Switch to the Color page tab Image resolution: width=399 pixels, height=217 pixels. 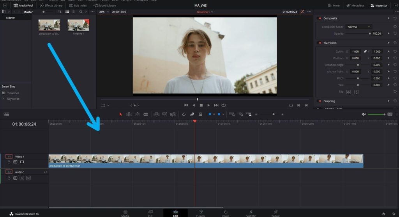click(226, 213)
